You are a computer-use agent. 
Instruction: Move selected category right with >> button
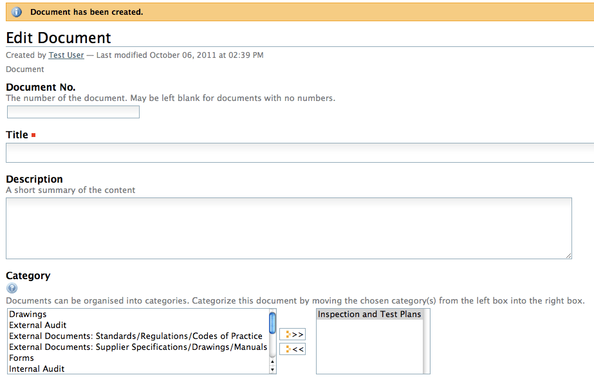(292, 334)
